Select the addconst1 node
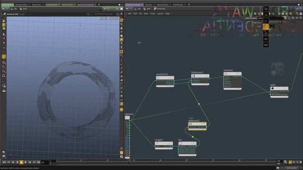Image resolution: width=303 pixels, height=170 pixels. click(197, 124)
